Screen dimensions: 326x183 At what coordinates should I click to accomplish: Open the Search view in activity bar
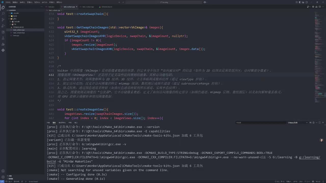pyautogui.click(x=3, y=13)
